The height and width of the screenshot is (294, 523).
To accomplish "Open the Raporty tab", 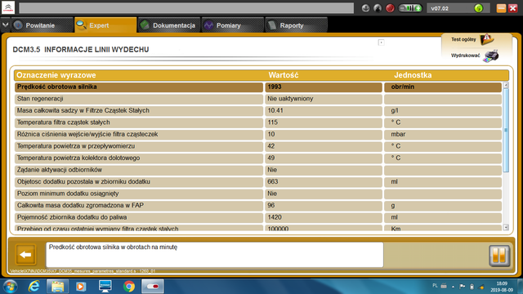I will 296,25.
